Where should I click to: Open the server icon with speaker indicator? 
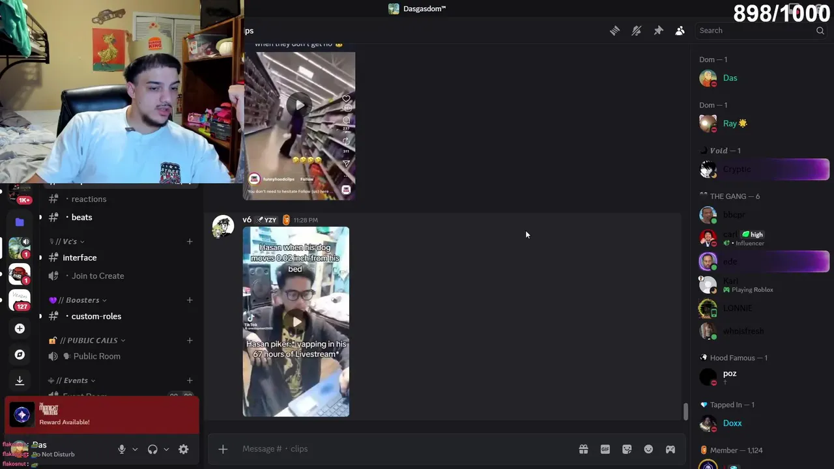click(x=20, y=248)
